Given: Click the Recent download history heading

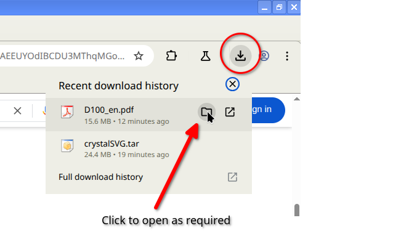Looking at the screenshot, I should (x=119, y=86).
